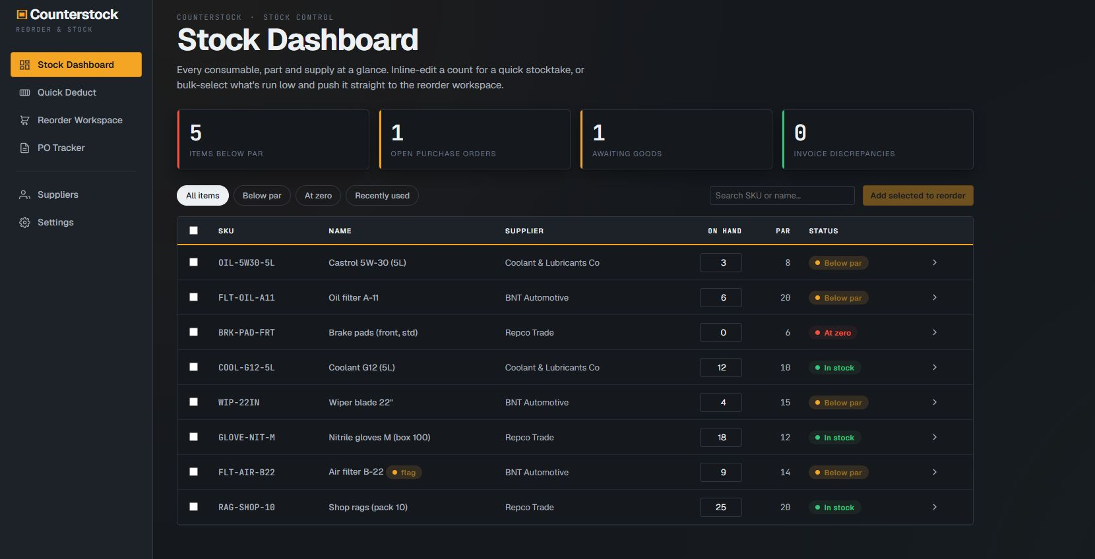
Task: Open Air filter B-22 row chevron
Action: 935,472
